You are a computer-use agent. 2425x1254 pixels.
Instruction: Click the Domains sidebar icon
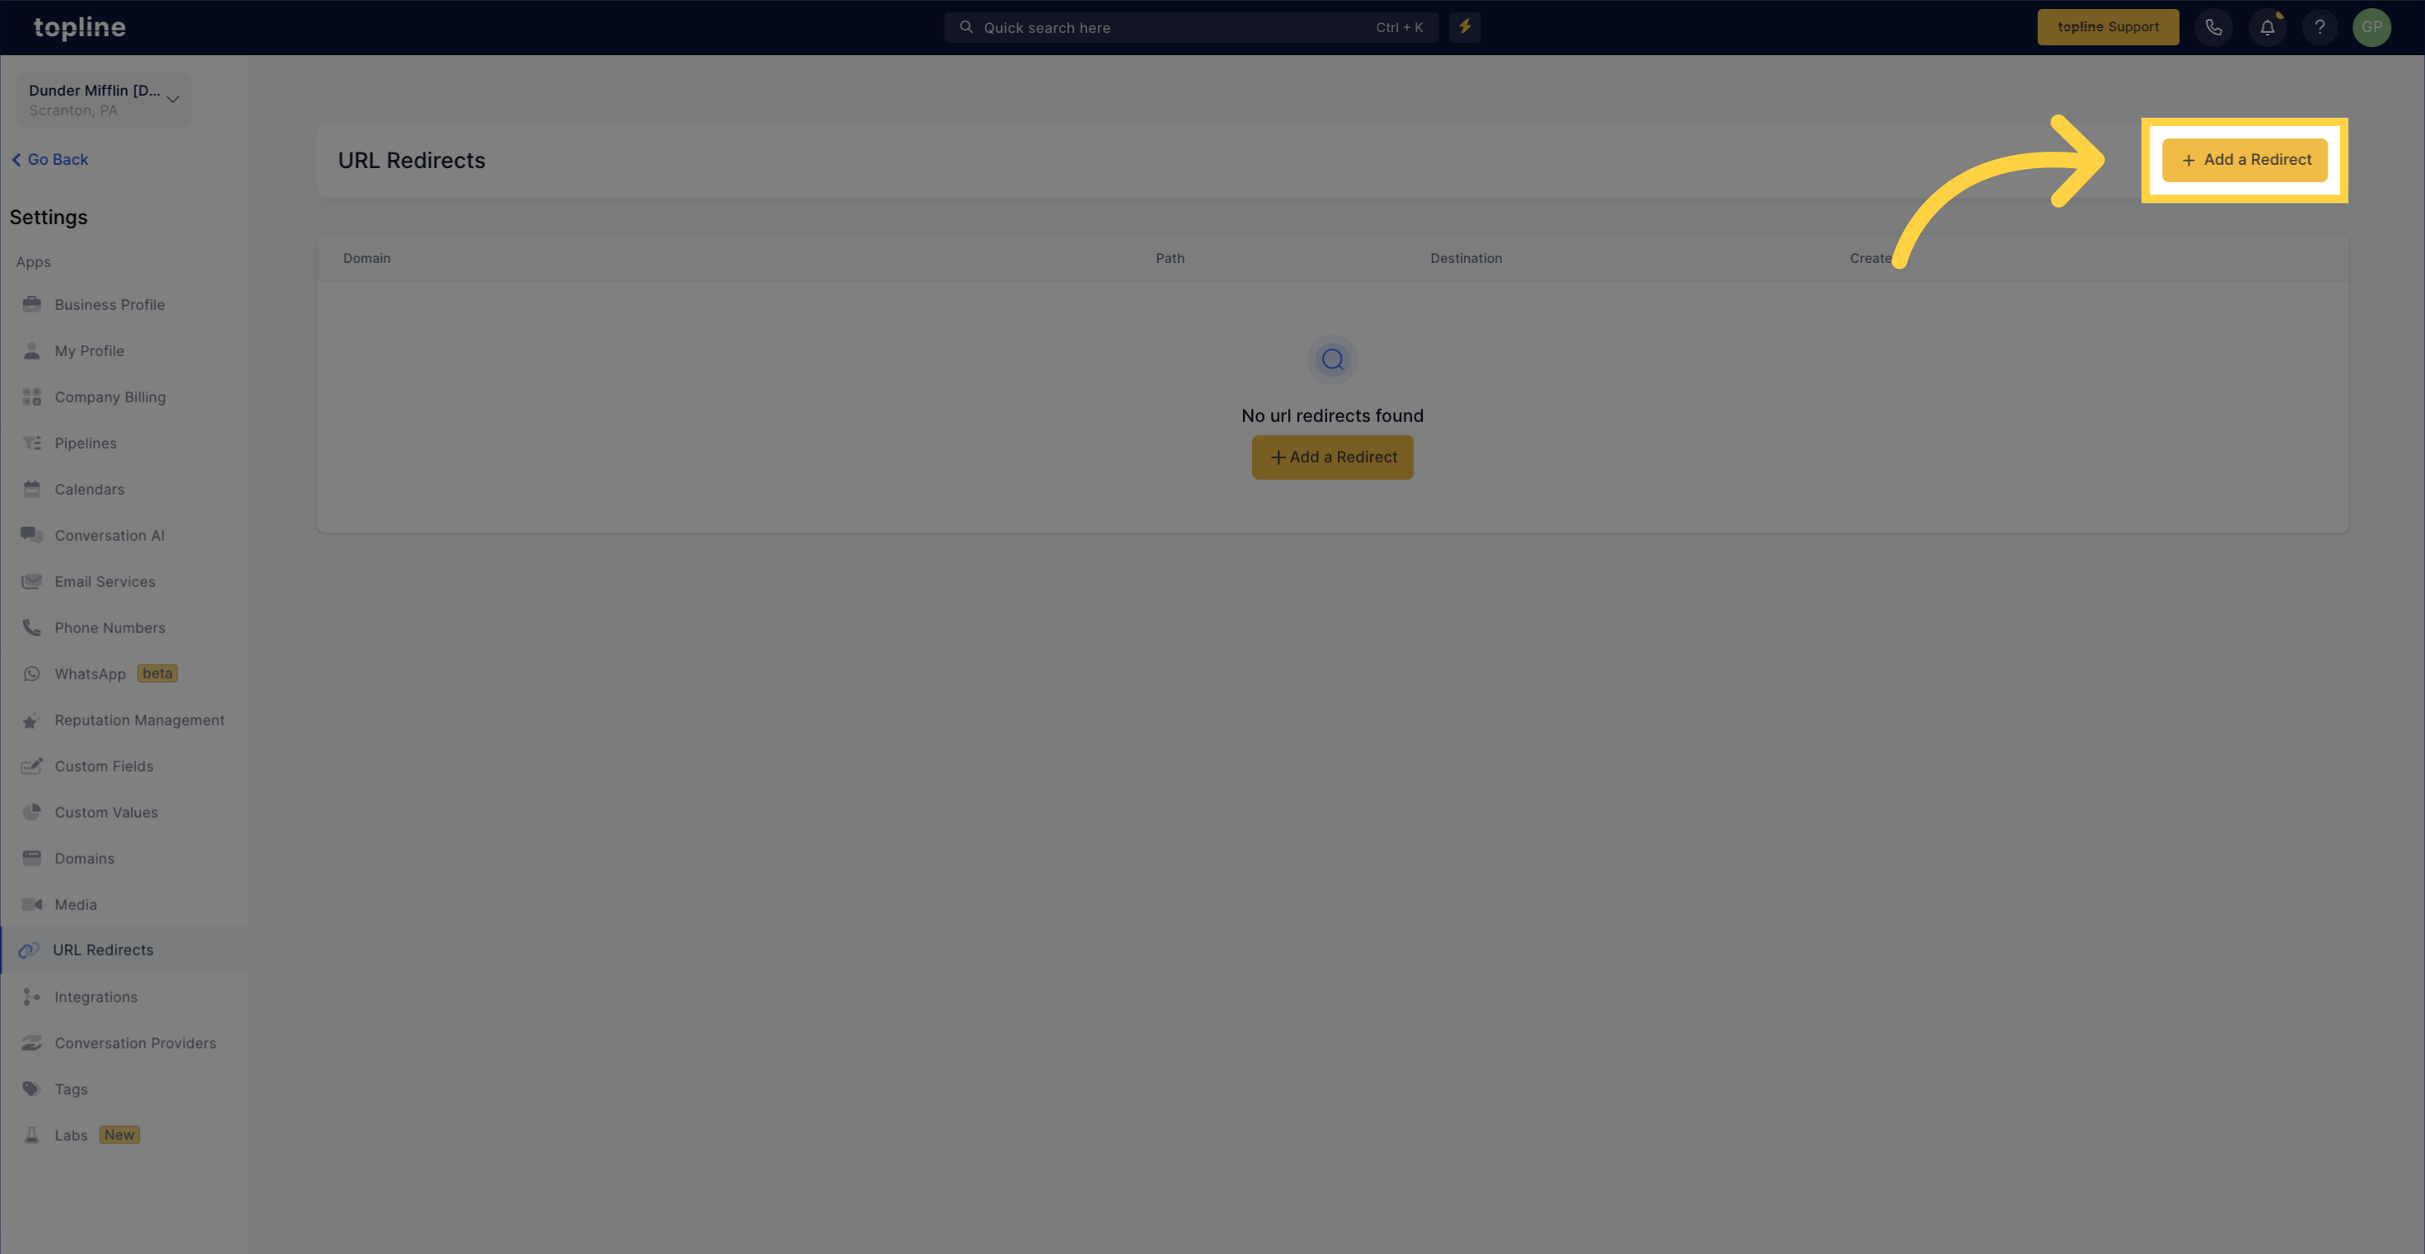(32, 857)
